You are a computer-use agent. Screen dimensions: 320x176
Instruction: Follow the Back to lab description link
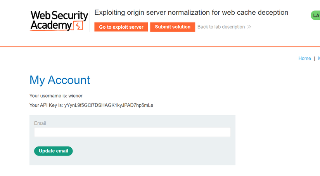tap(221, 27)
